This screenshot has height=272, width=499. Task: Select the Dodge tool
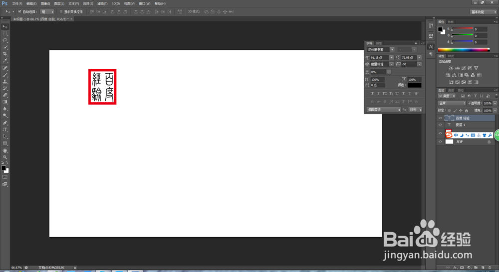point(5,116)
